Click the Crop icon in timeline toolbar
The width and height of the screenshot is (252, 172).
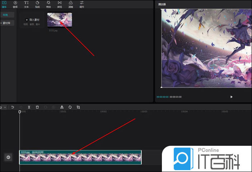(x=78, y=107)
